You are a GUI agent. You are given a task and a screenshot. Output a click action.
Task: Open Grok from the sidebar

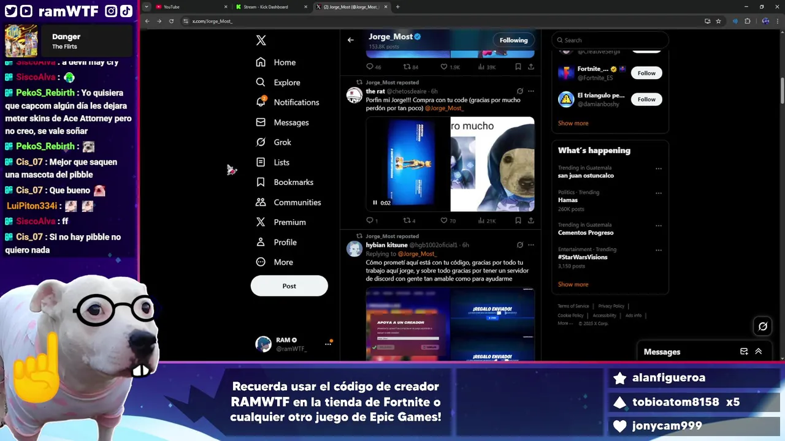click(x=274, y=142)
